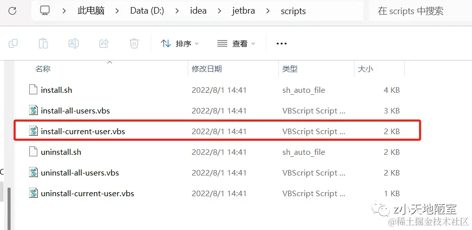
Task: Go to Data (D:) in the breadcrumb
Action: click(x=147, y=11)
